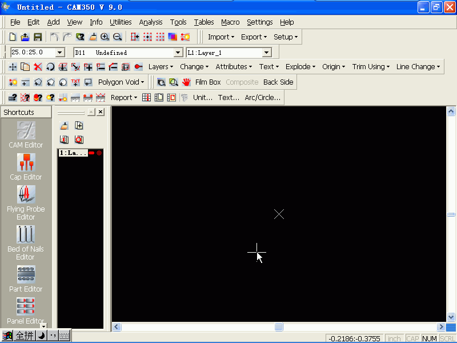Image resolution: width=457 pixels, height=343 pixels.
Task: Click the add layer icon in layer panel
Action: point(79,126)
